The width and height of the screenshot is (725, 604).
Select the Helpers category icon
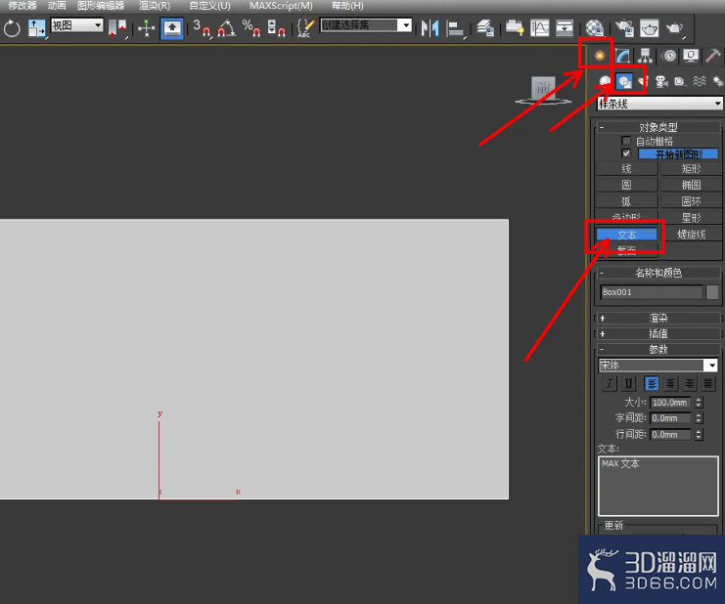pyautogui.click(x=680, y=82)
